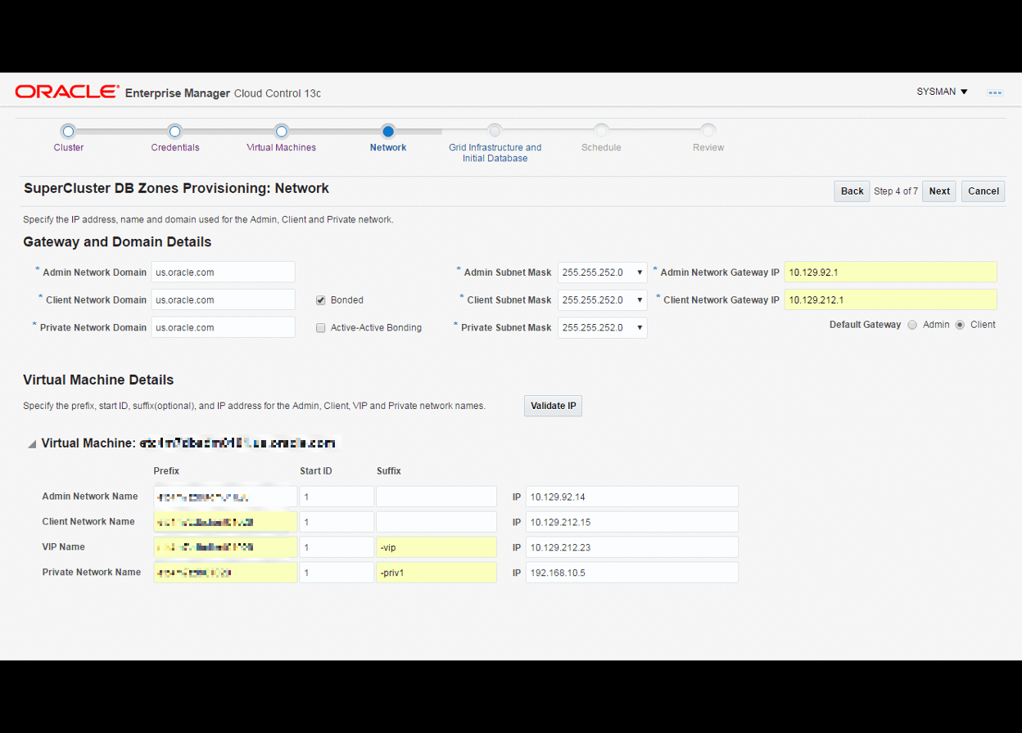
Task: Collapse the Virtual Machine section triangle
Action: (32, 444)
